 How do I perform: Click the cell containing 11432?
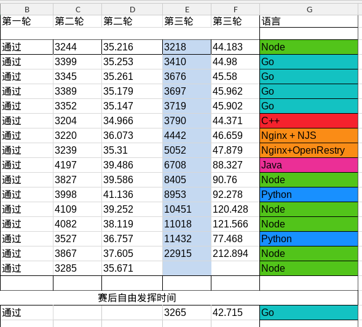pyautogui.click(x=187, y=239)
